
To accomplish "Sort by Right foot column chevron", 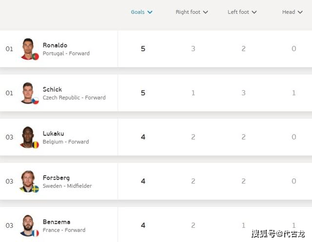I will [206, 12].
